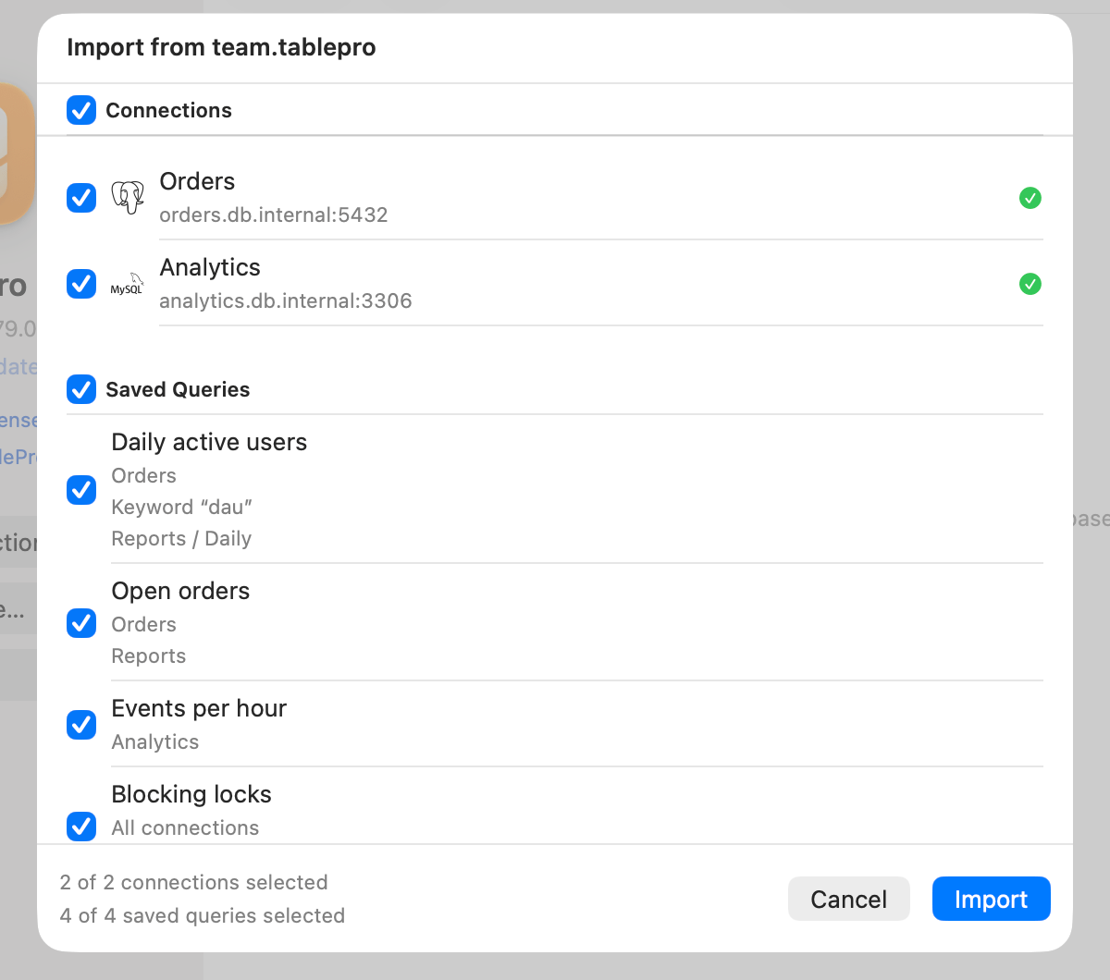This screenshot has width=1110, height=980.
Task: Uncheck the Orders connection checkbox
Action: pyautogui.click(x=81, y=198)
